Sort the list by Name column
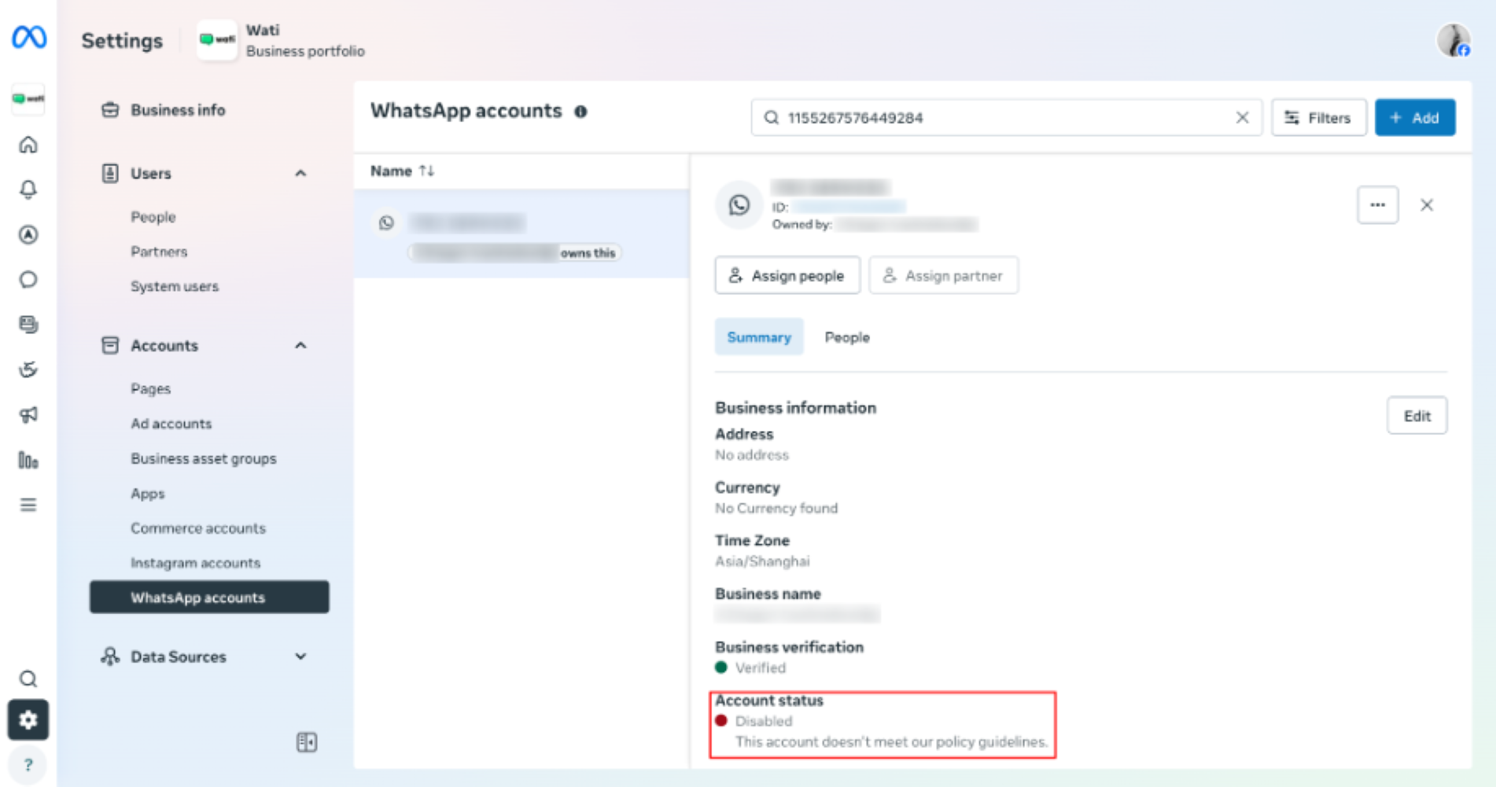 point(402,171)
